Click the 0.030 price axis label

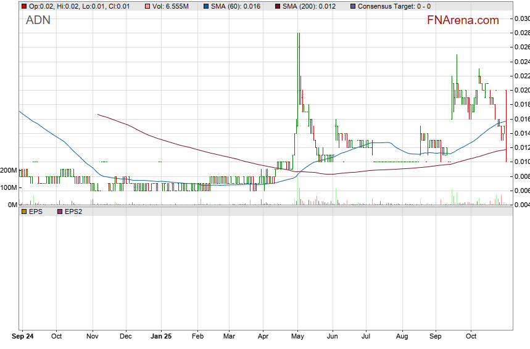(x=521, y=18)
